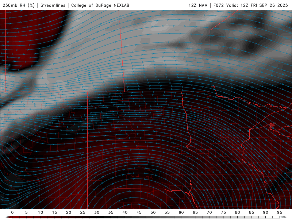Click 'College of DuPage NEXLAB' header text

click(100, 5)
